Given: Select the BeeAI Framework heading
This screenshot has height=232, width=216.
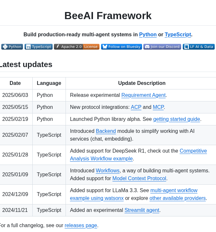Looking at the screenshot, I should [x=108, y=16].
